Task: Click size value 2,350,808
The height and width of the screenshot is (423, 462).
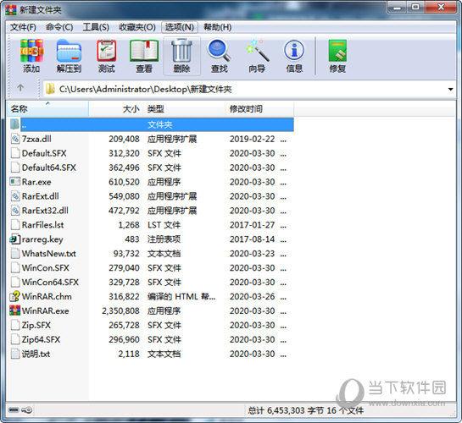Action: tap(120, 310)
